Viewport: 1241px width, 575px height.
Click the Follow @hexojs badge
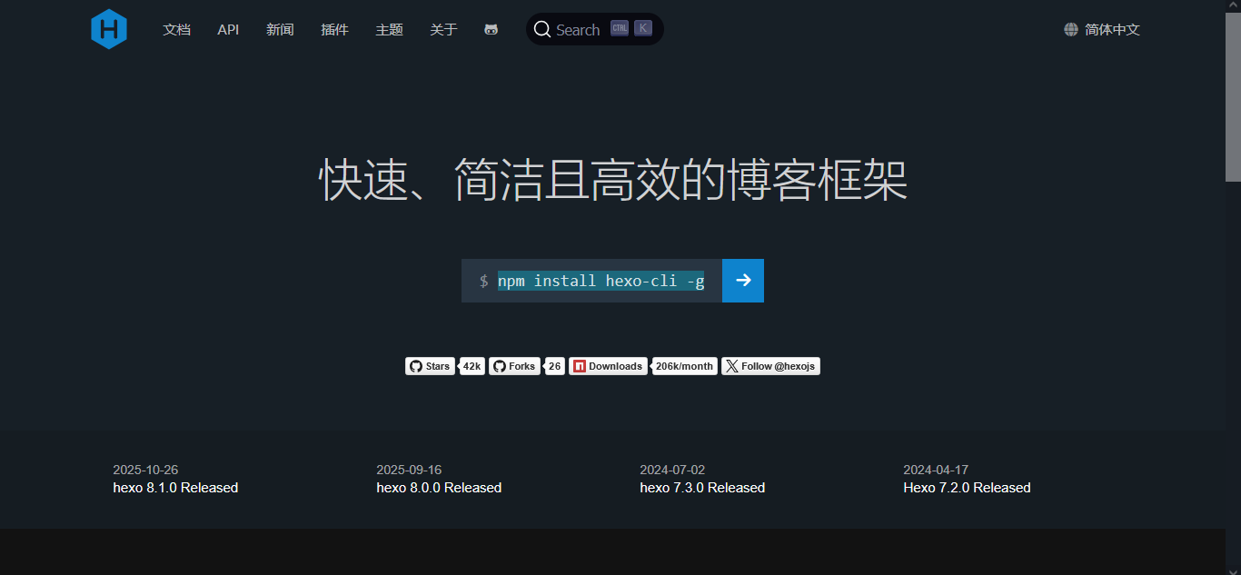tap(770, 366)
